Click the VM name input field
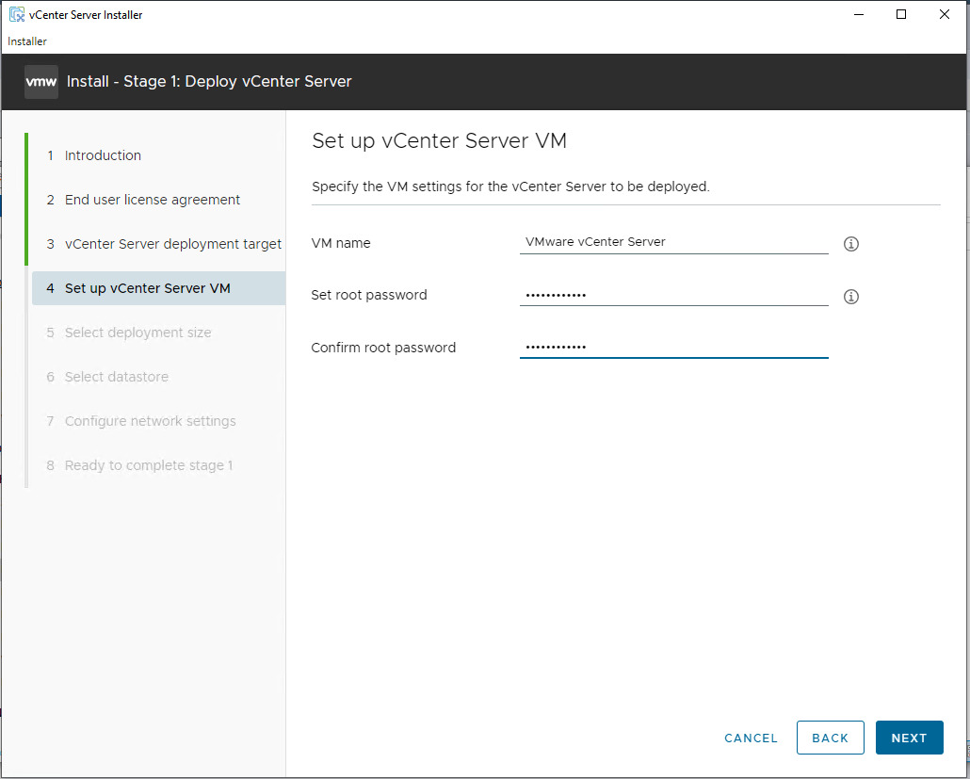 pos(673,242)
